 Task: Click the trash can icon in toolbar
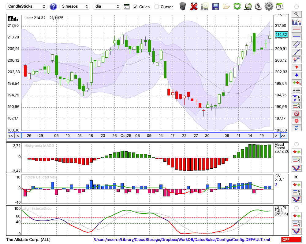183,6
